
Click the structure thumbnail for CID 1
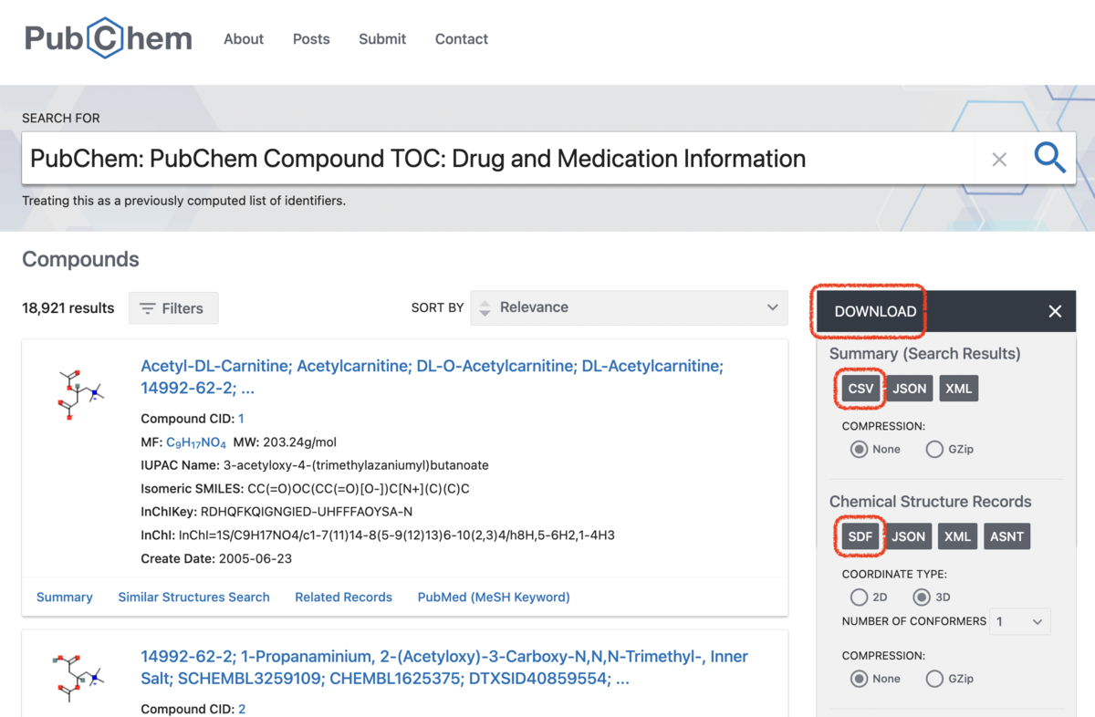pyautogui.click(x=79, y=395)
